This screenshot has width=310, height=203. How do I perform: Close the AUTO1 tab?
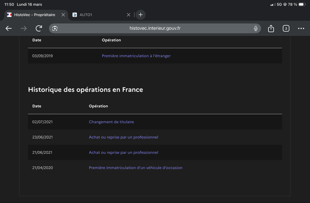pos(129,15)
